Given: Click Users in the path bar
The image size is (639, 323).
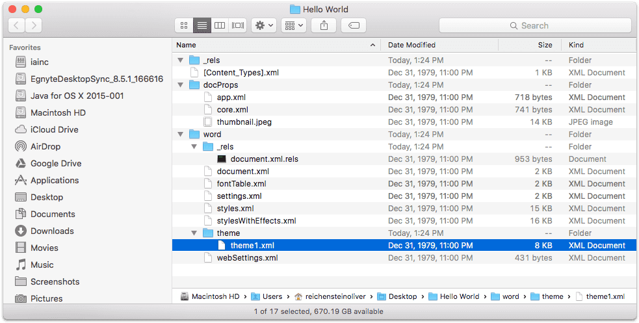Looking at the screenshot, I should tap(267, 296).
